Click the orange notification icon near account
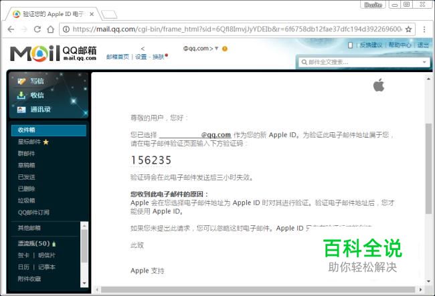 [225, 49]
